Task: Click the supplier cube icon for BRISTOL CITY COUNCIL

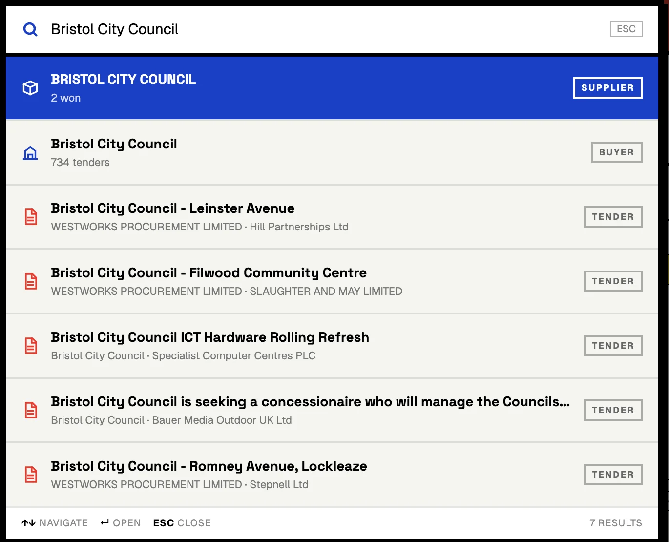Action: [30, 88]
